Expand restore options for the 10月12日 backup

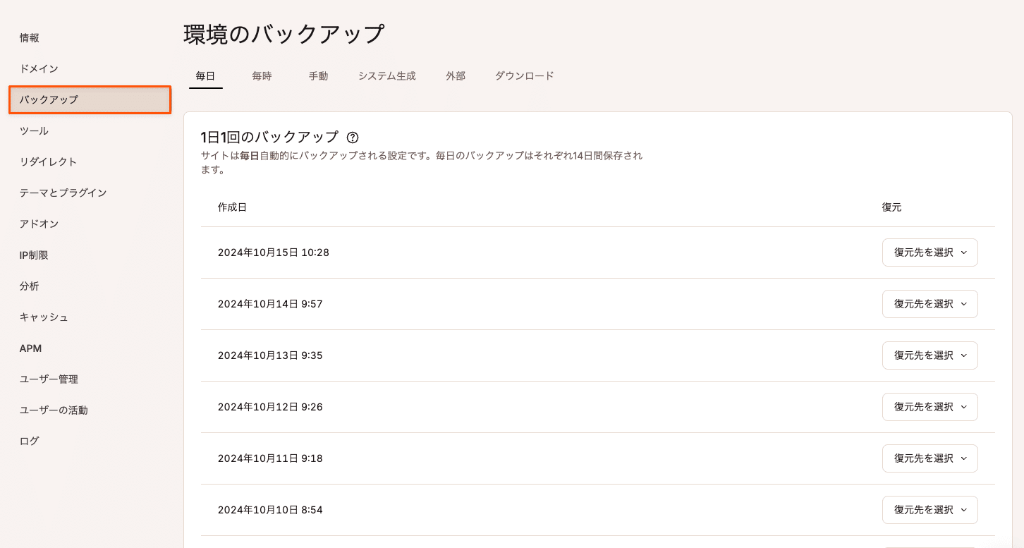click(929, 406)
